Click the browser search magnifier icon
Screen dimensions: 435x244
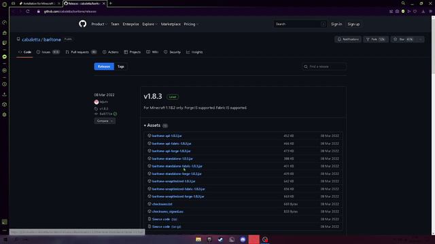403,3
